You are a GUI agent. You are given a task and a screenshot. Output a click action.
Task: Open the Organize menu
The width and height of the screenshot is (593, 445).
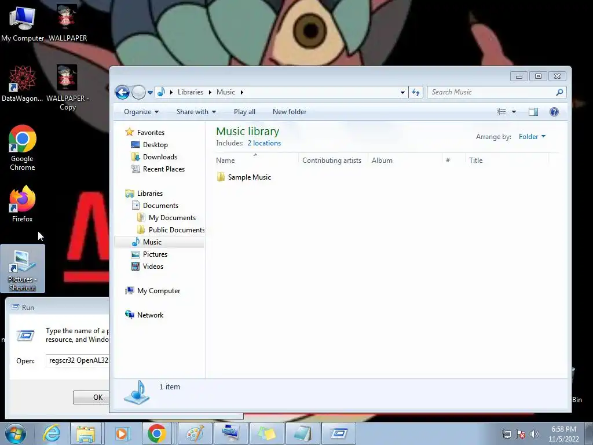click(141, 112)
